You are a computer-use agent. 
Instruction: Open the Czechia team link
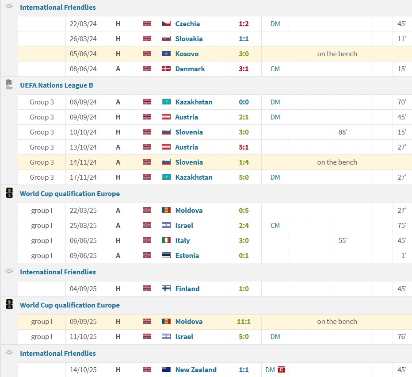(187, 24)
